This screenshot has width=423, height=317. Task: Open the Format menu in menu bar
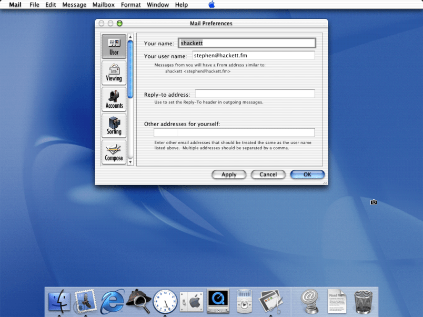pos(130,5)
